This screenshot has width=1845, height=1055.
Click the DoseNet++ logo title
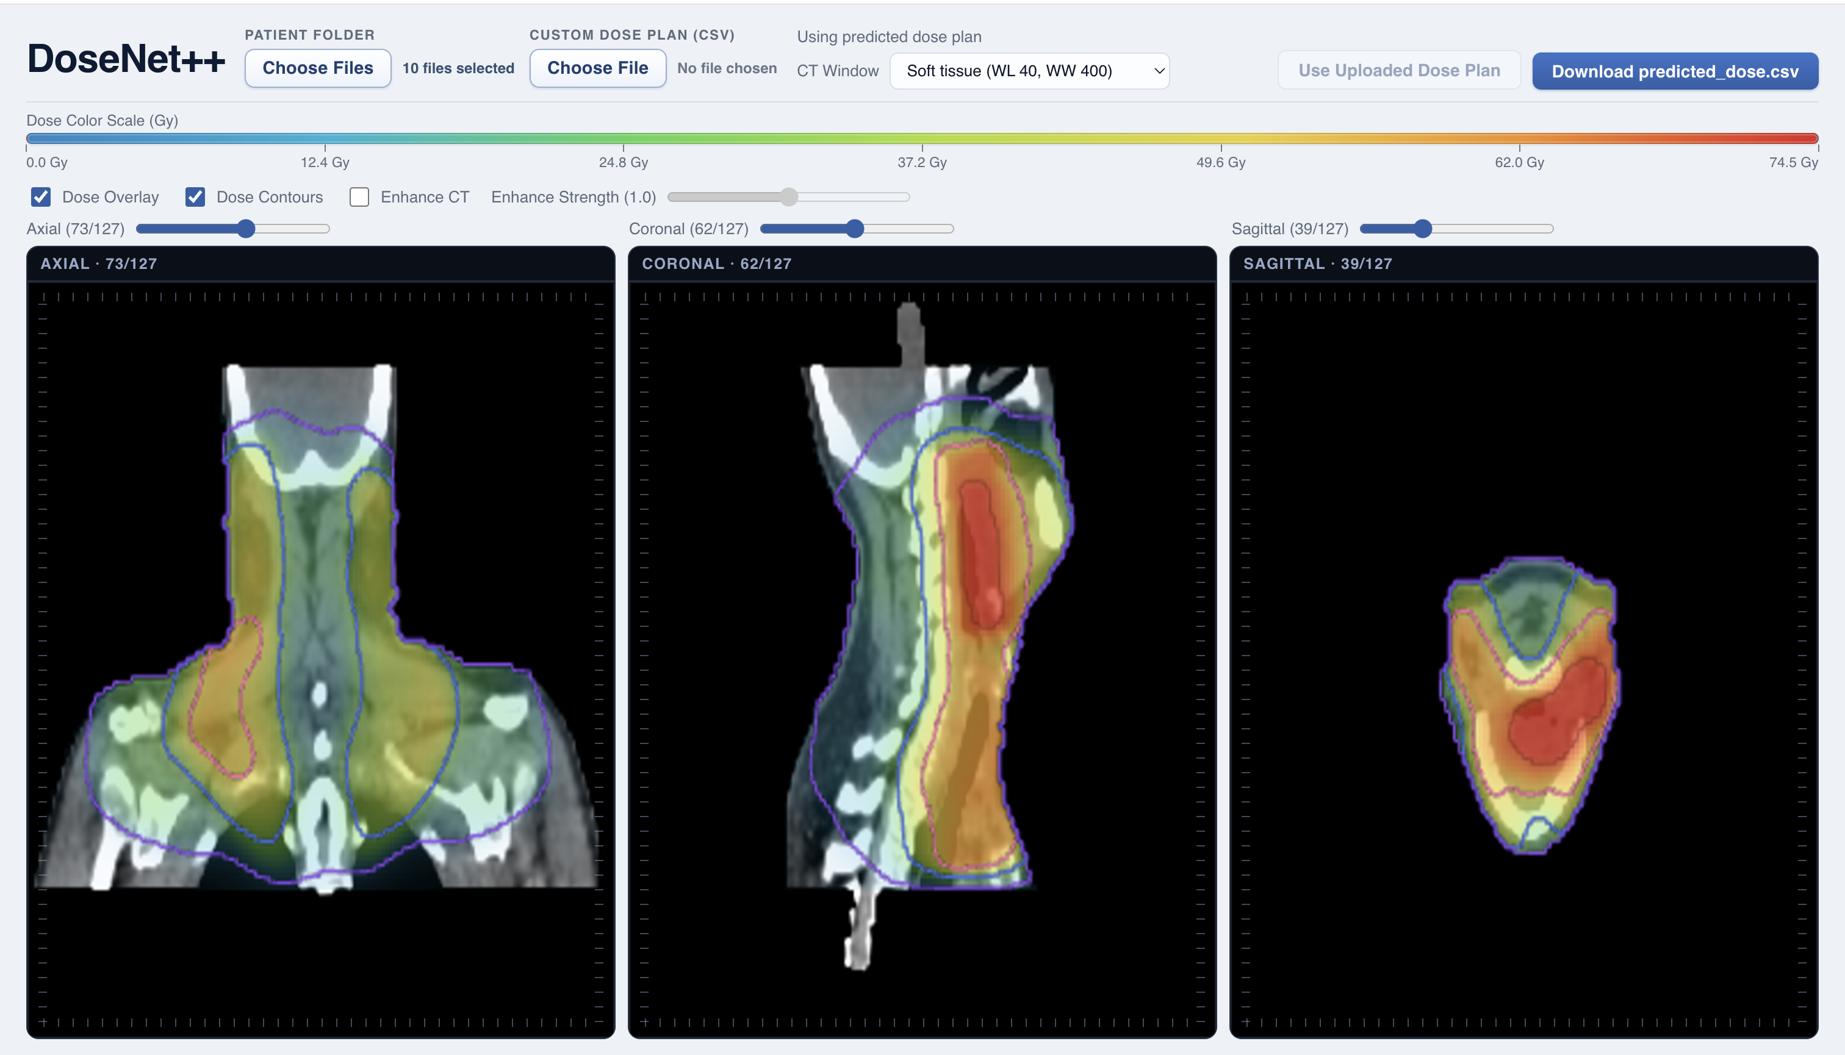(x=126, y=59)
